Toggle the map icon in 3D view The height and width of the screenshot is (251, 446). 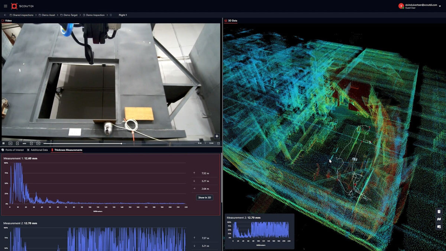click(439, 219)
